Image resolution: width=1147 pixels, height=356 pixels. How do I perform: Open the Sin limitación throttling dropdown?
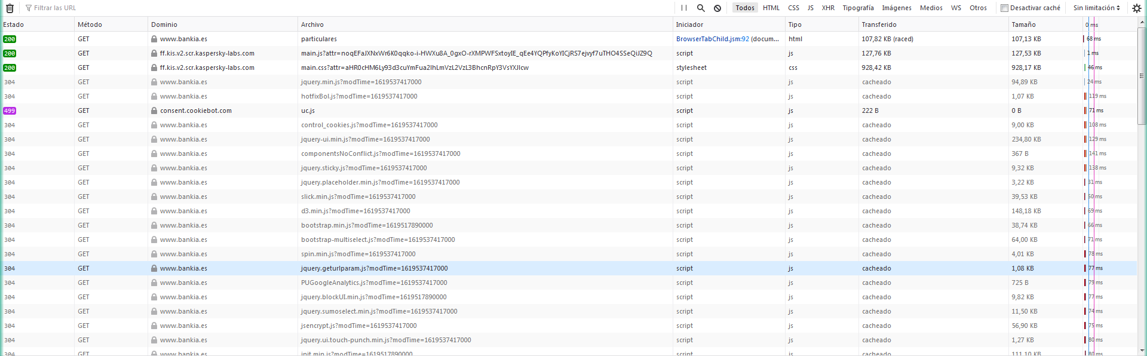[1096, 8]
